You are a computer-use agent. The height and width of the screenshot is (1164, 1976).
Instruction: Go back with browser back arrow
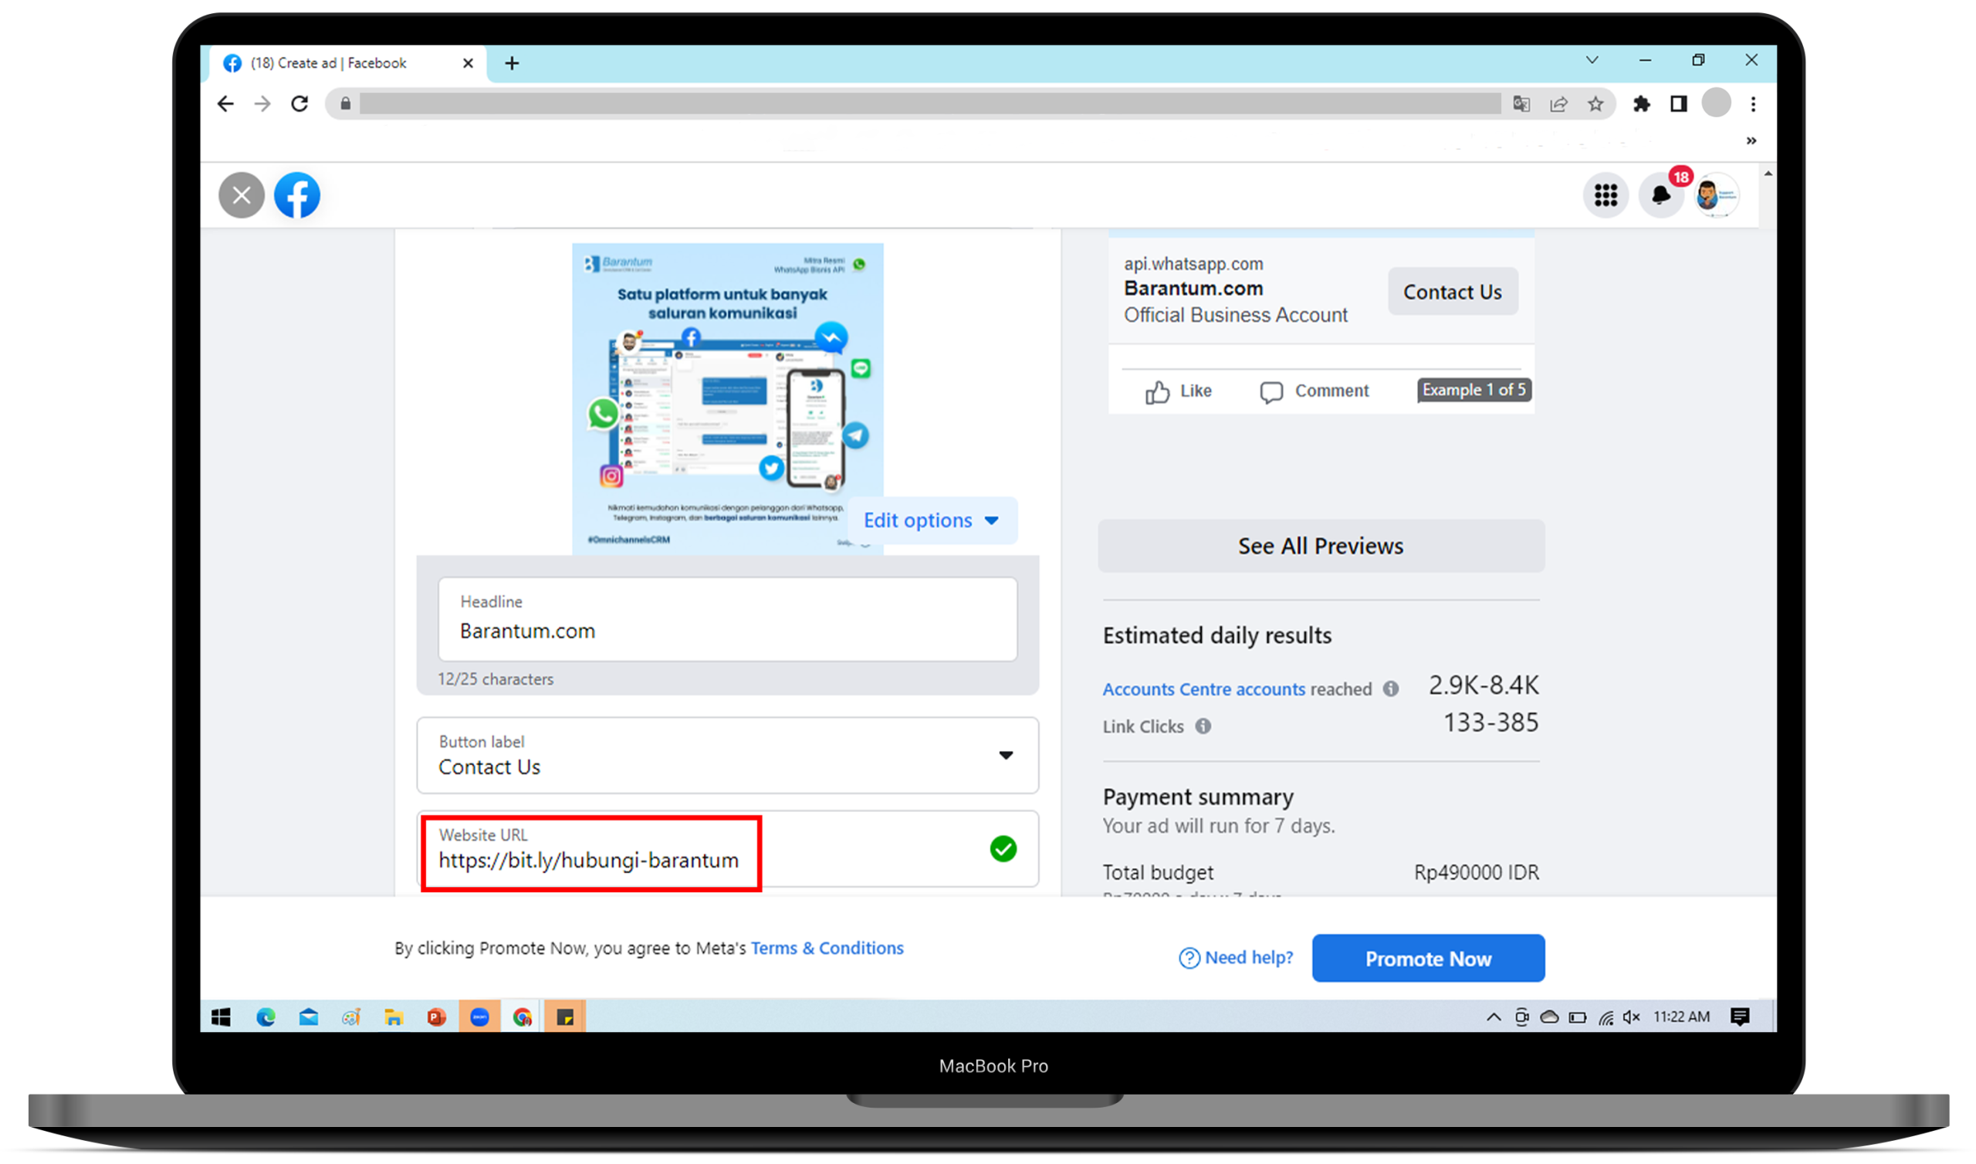tap(226, 103)
